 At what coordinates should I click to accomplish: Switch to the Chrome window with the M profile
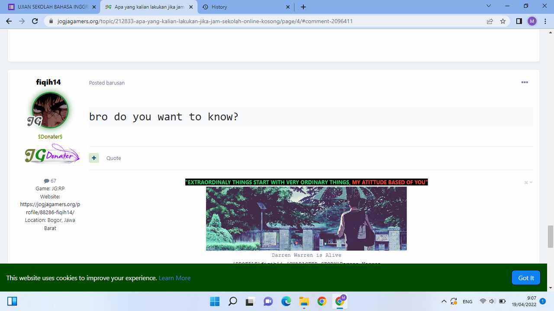[340, 301]
